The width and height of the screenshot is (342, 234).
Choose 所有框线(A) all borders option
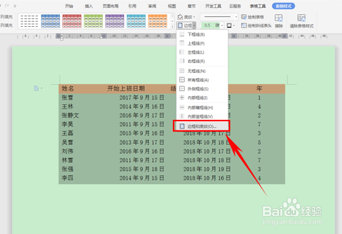pyautogui.click(x=202, y=80)
